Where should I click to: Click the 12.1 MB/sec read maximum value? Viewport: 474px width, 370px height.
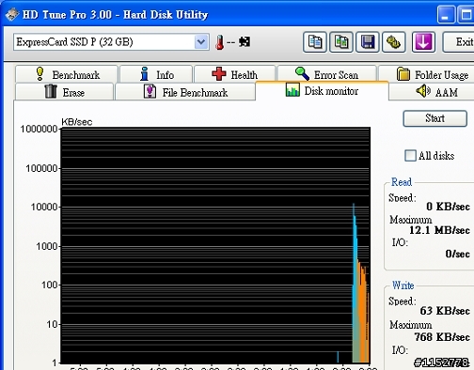coord(439,230)
